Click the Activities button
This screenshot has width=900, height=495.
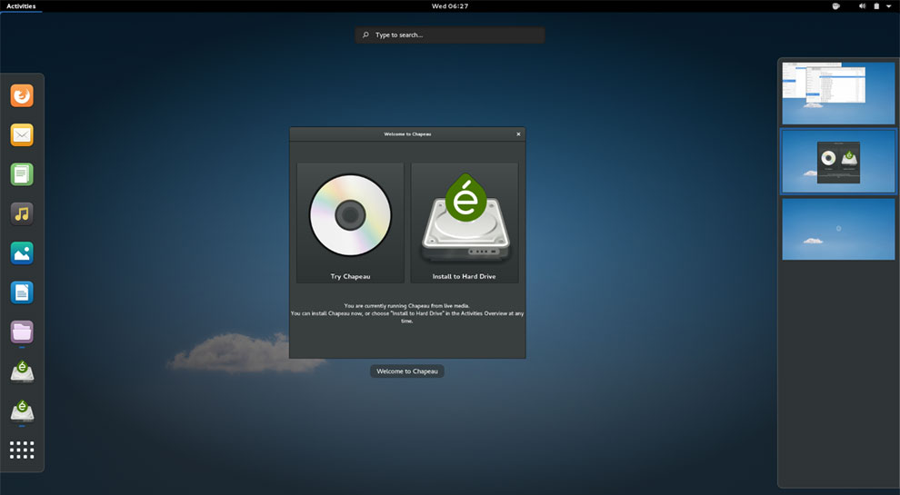click(21, 6)
